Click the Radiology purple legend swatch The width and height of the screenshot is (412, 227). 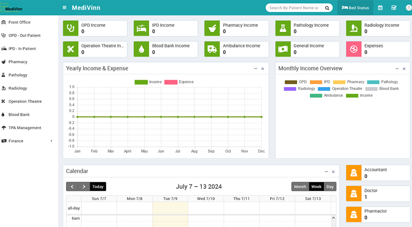[x=290, y=89]
